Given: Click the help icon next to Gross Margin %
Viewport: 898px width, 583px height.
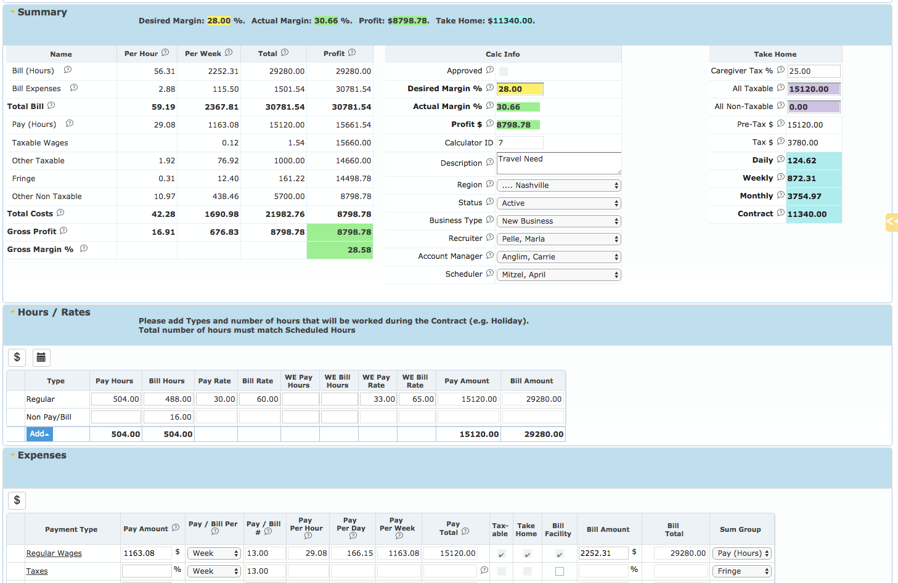Looking at the screenshot, I should point(84,249).
